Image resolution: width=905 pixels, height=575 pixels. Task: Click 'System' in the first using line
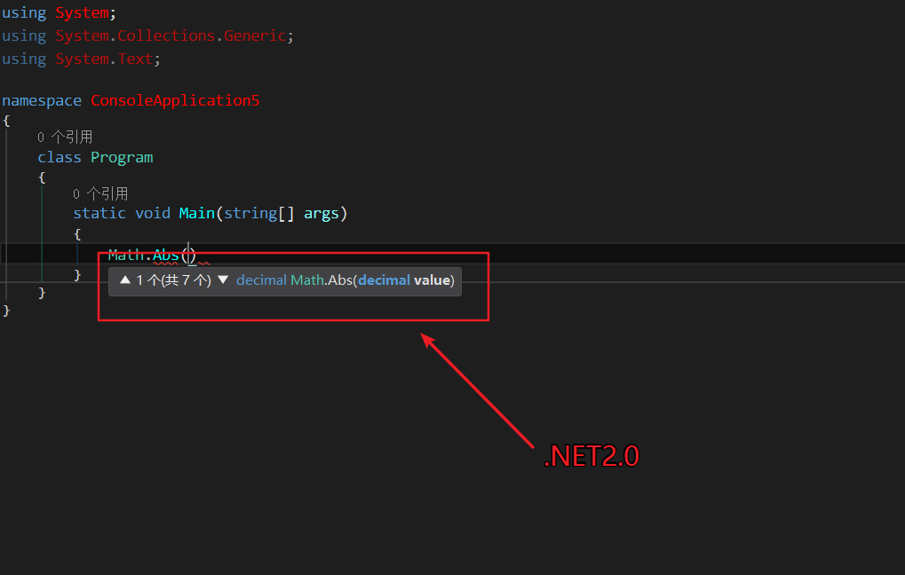click(82, 13)
